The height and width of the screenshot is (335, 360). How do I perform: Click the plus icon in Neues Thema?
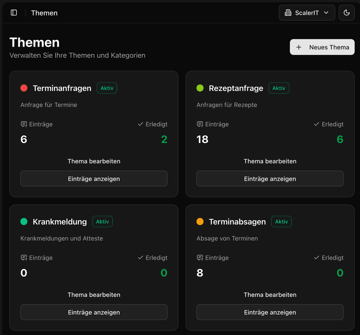[299, 47]
